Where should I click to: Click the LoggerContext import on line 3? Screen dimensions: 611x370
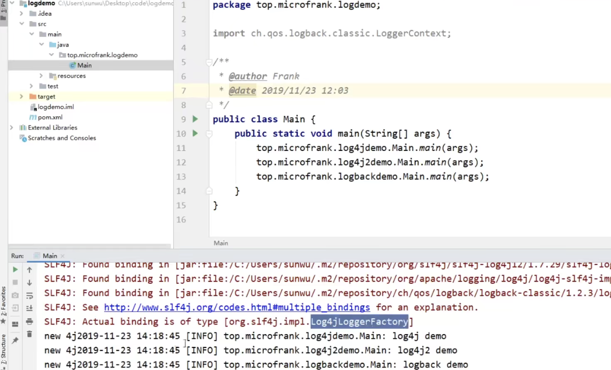pos(332,34)
